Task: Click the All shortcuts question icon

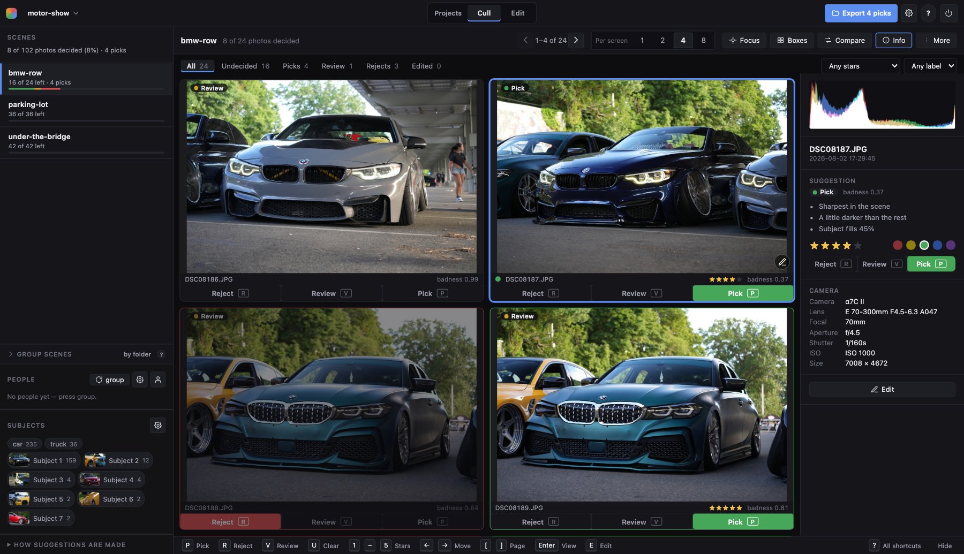Action: 874,545
